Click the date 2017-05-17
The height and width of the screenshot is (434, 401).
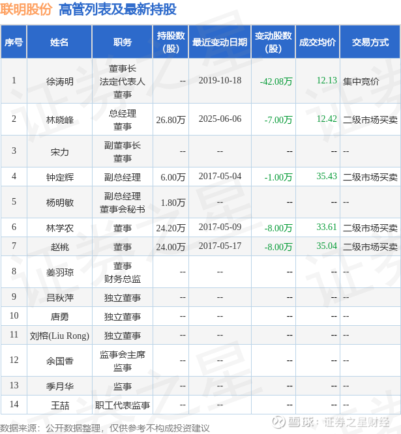click(220, 246)
